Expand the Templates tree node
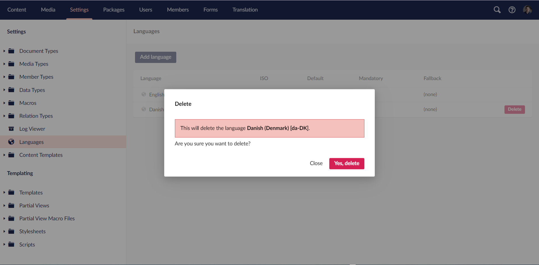Image resolution: width=539 pixels, height=265 pixels. [4, 192]
